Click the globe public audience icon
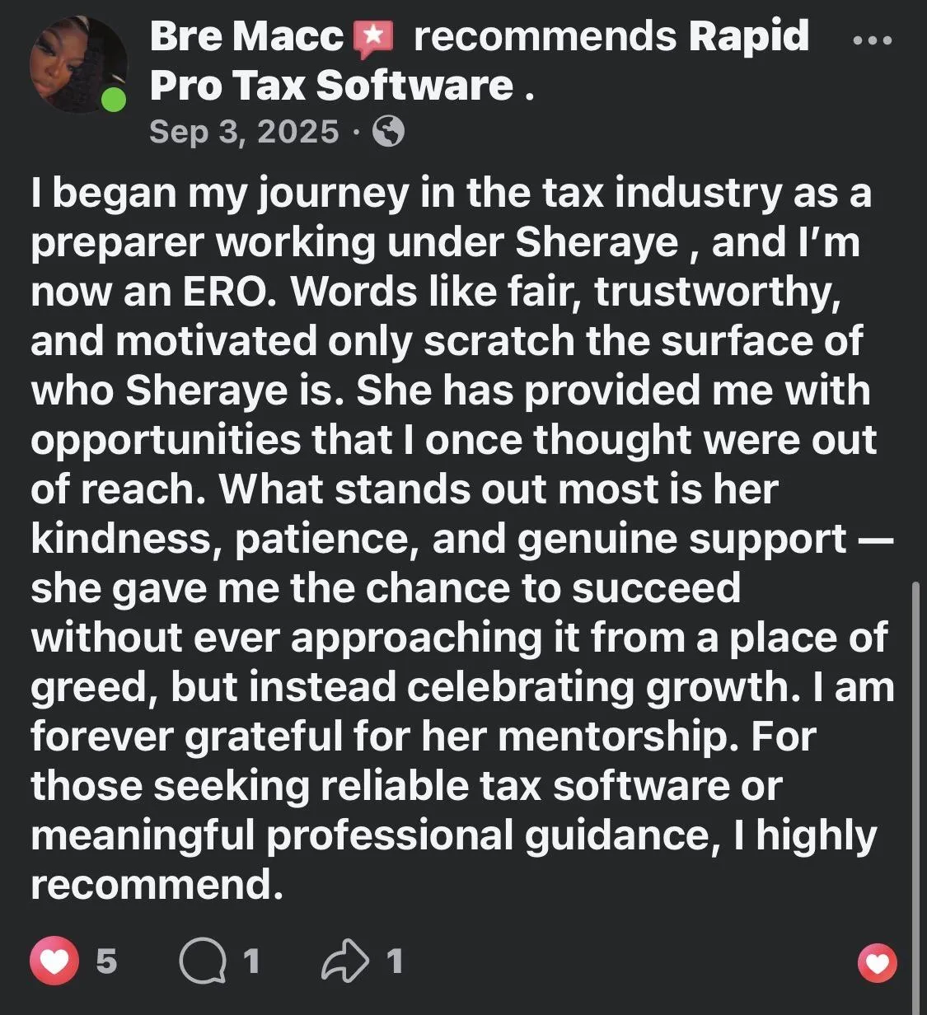The image size is (927, 1015). coord(389,131)
